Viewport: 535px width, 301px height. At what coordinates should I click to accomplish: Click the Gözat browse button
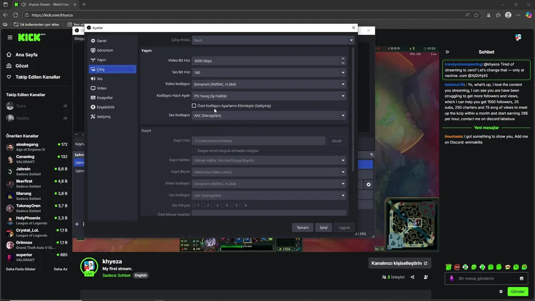pyautogui.click(x=336, y=141)
